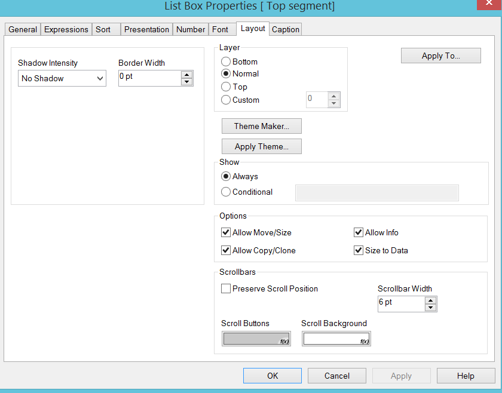
Task: Click into the Border Width field
Action: [149, 78]
